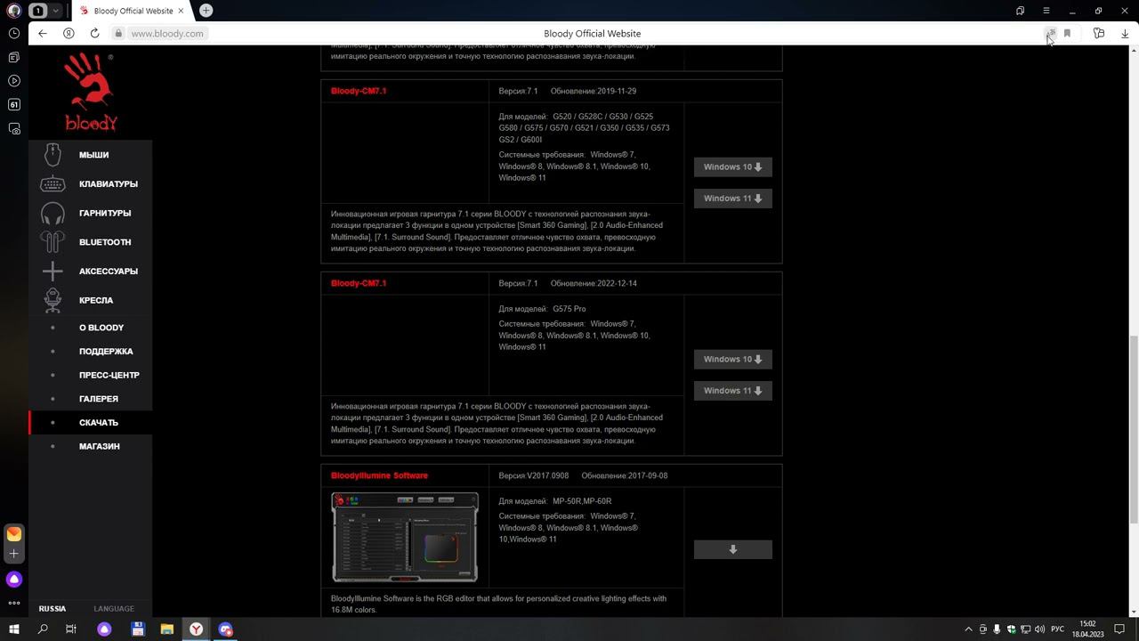The image size is (1139, 641).
Task: Open МАГАЗИН store page
Action: (x=100, y=447)
